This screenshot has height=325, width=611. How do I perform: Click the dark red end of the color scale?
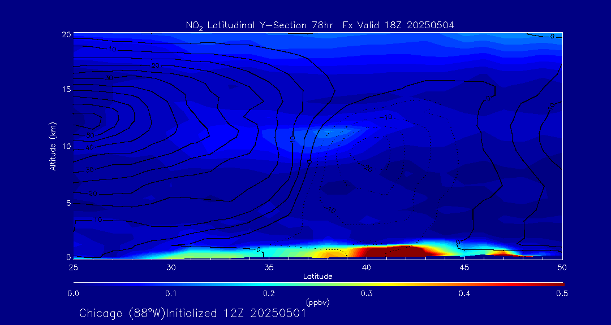(x=559, y=284)
